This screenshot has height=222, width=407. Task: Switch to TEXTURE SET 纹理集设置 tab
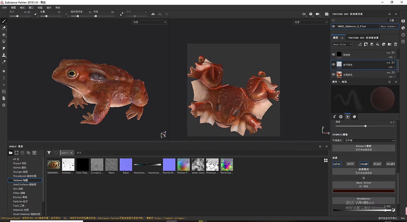coord(363,38)
